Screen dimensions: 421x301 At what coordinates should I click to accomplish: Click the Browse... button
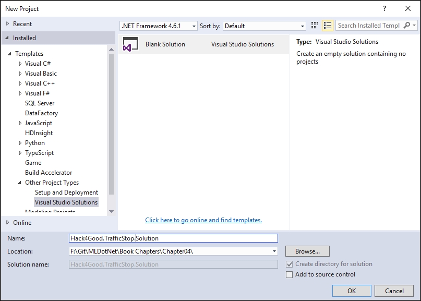(307, 251)
